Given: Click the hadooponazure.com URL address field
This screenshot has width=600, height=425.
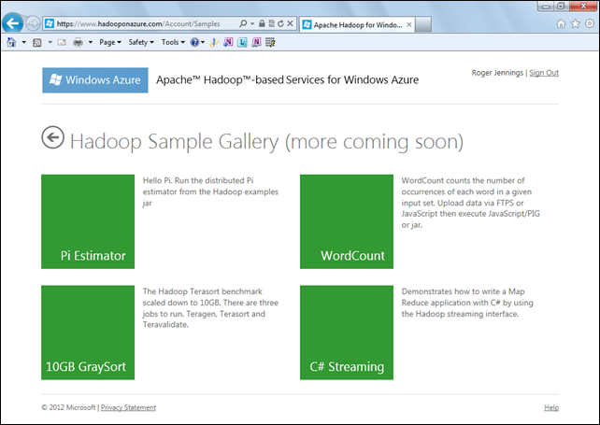Looking at the screenshot, I should point(138,23).
